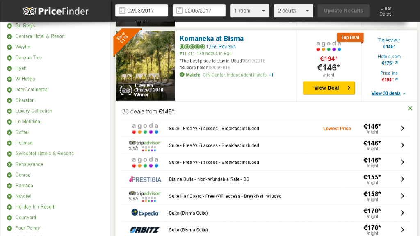Screen dimensions: 420x236
Task: Click the PriceFinder owl logo
Action: (29, 11)
